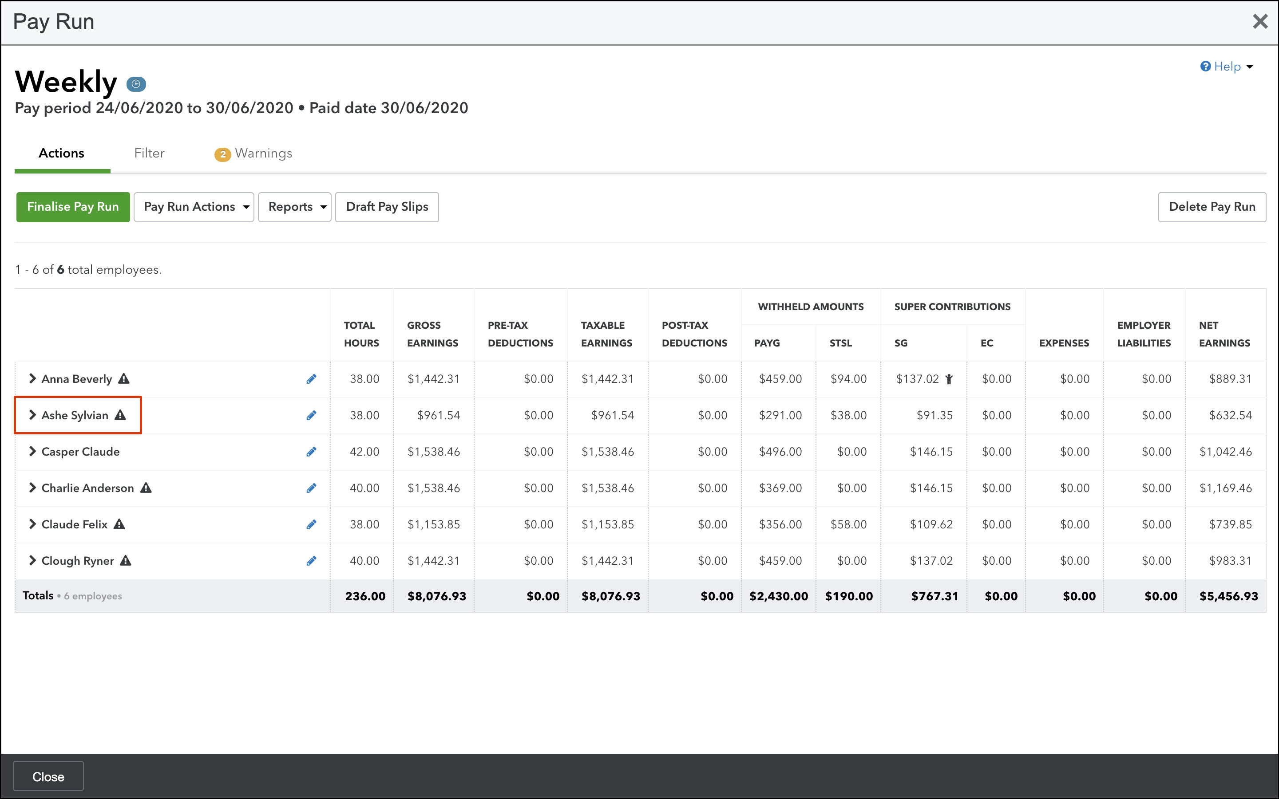Click the Net Earnings column header

(1224, 334)
